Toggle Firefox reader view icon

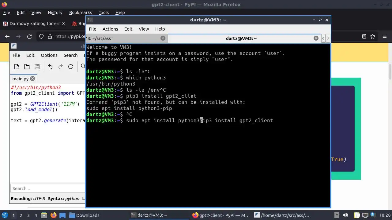(364, 36)
